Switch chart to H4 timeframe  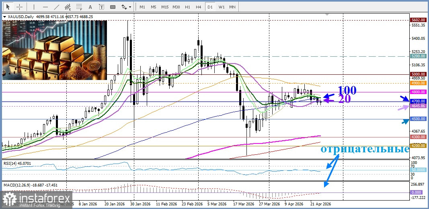(x=199, y=7)
